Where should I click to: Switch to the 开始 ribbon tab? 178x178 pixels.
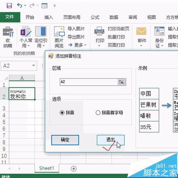[x=30, y=17]
